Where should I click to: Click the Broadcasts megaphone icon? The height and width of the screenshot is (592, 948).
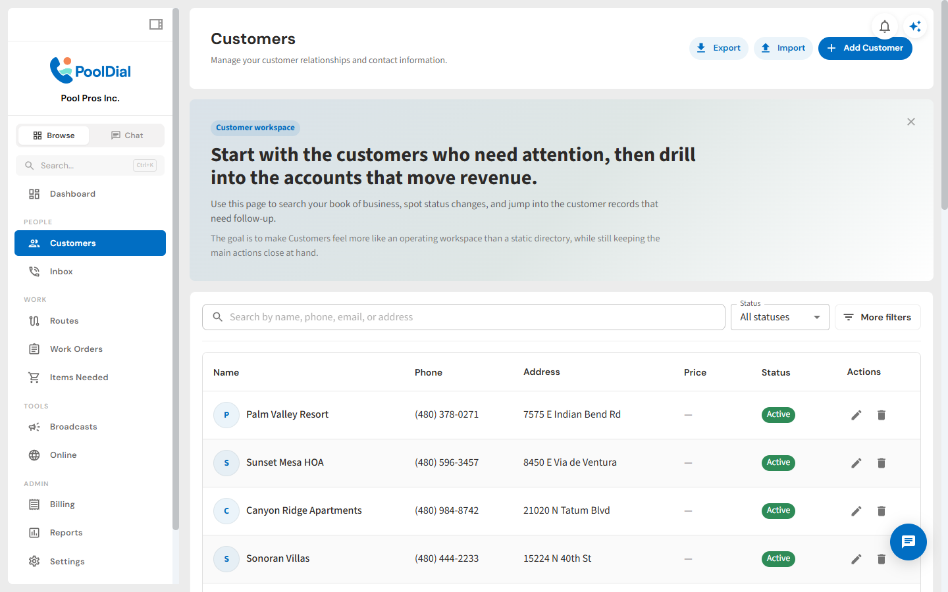click(34, 427)
